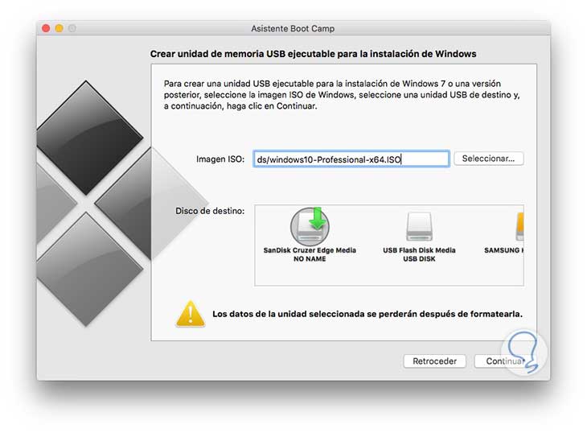Minimize the Boot Camp window with the yellow button
The width and height of the screenshot is (587, 433).
(x=60, y=28)
